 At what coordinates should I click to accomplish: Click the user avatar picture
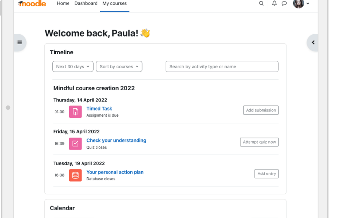pos(298,4)
